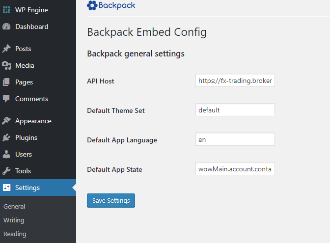Screen dimensions: 330x243
Task: Click the Appearance paintbrush icon
Action: point(6,121)
